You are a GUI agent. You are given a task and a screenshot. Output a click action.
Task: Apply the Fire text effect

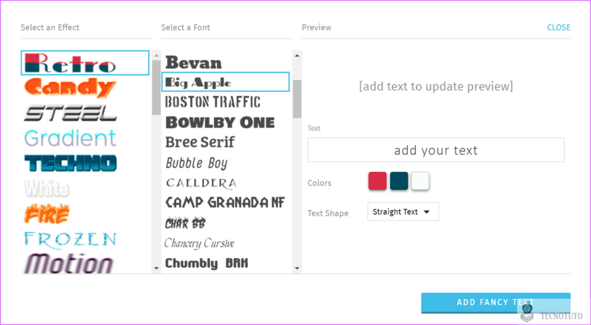(x=47, y=213)
